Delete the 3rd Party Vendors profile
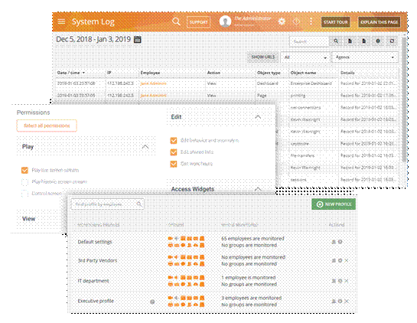 (x=347, y=260)
